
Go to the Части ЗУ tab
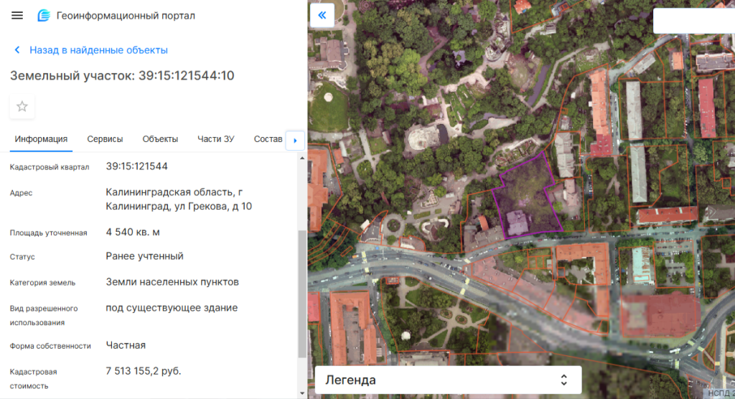tap(216, 139)
